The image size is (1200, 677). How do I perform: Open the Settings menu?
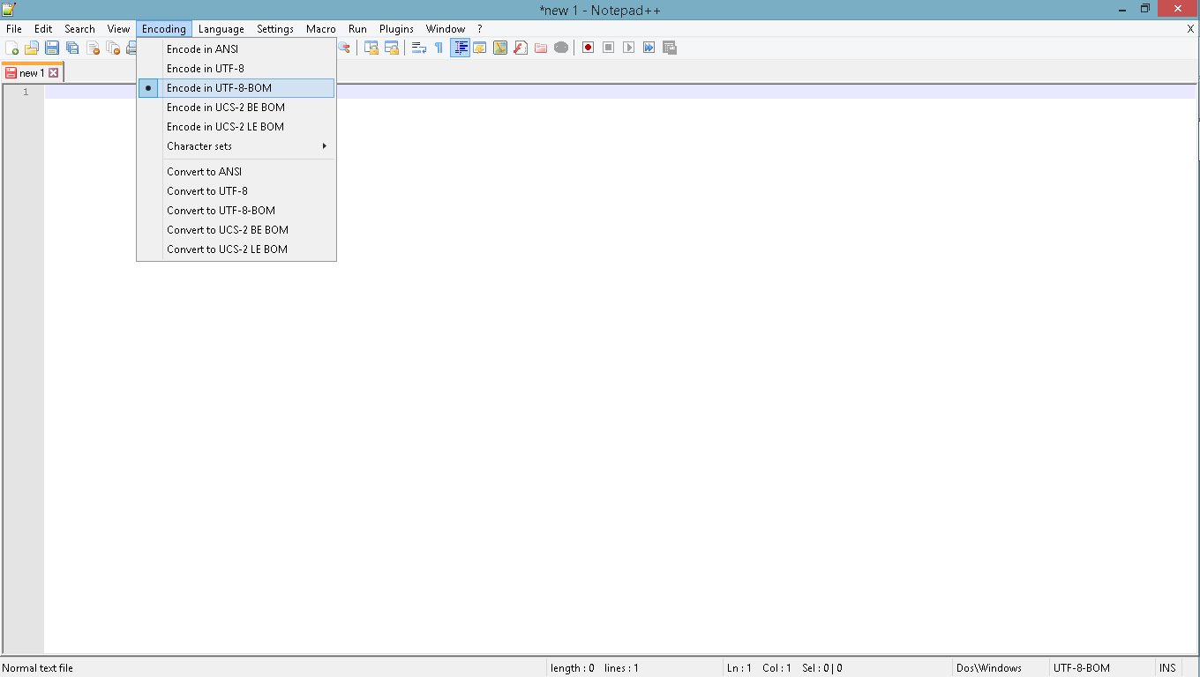(275, 29)
